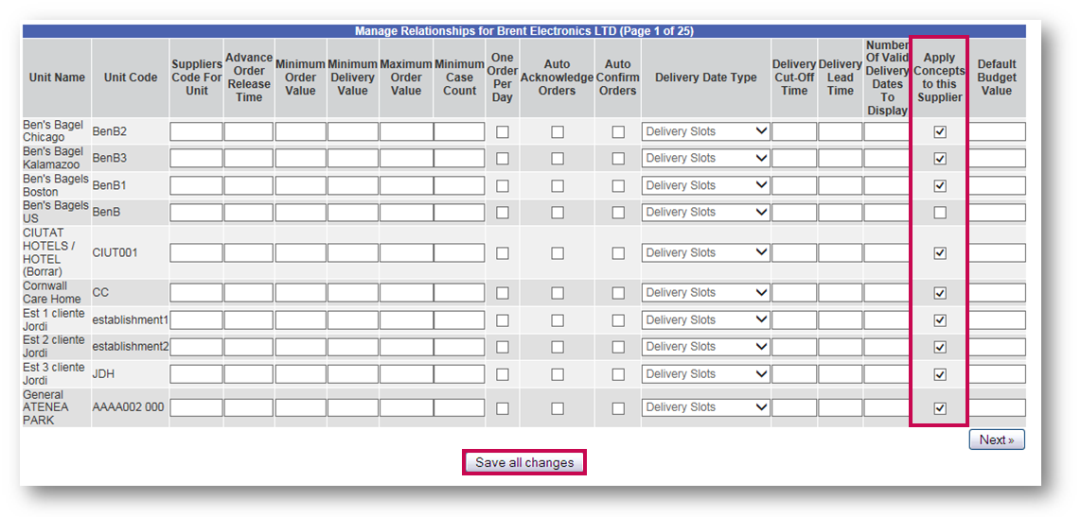This screenshot has width=1081, height=517.
Task: Expand Delivery Date Type for Cornwall Care Home
Action: pos(705,293)
